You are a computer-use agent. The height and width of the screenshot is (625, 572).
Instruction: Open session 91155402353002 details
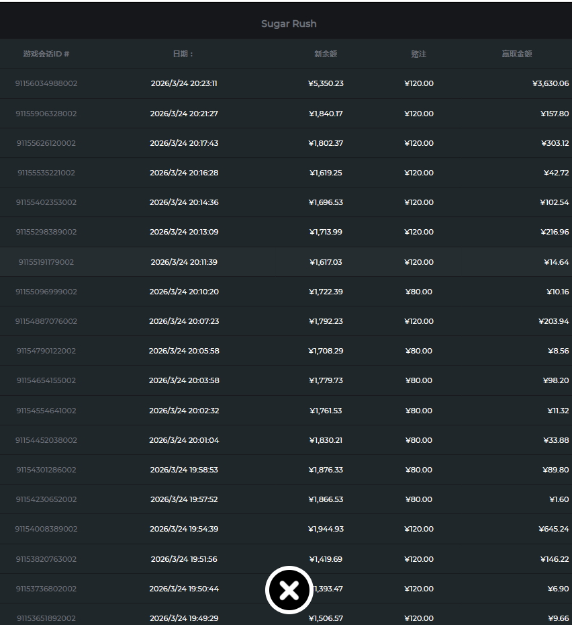click(46, 202)
